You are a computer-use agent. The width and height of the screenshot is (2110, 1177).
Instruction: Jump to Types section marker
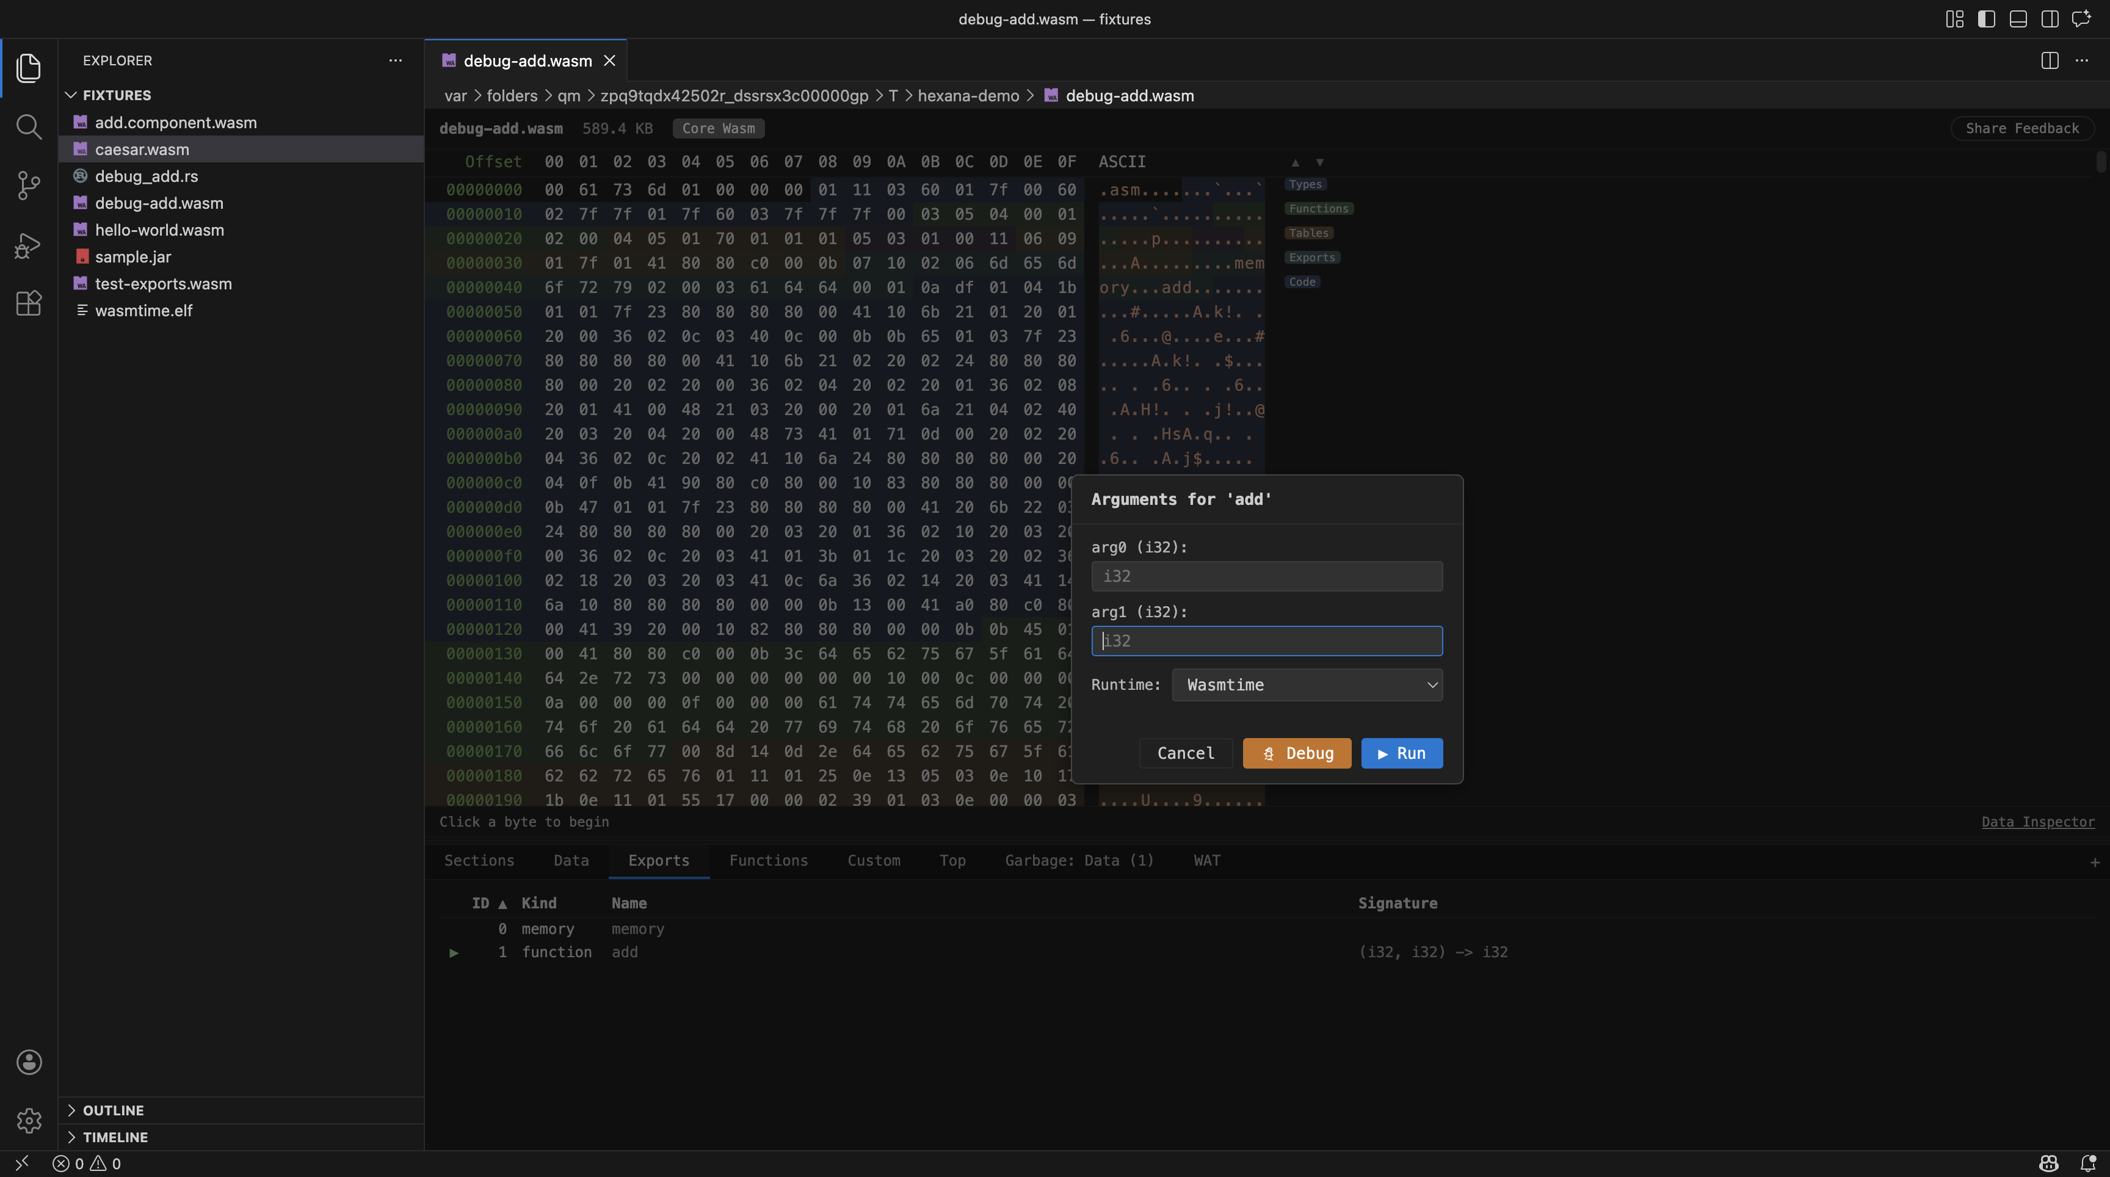[x=1306, y=184]
